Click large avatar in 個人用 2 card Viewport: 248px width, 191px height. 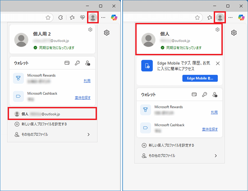coord(21,40)
